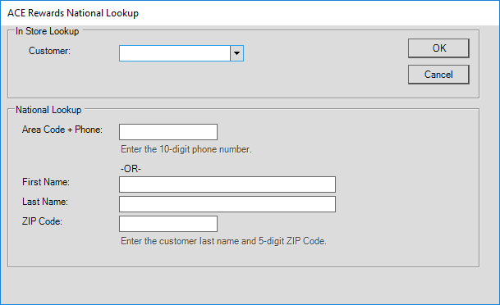
Task: Click the 'National Lookup' group label
Action: pos(48,110)
